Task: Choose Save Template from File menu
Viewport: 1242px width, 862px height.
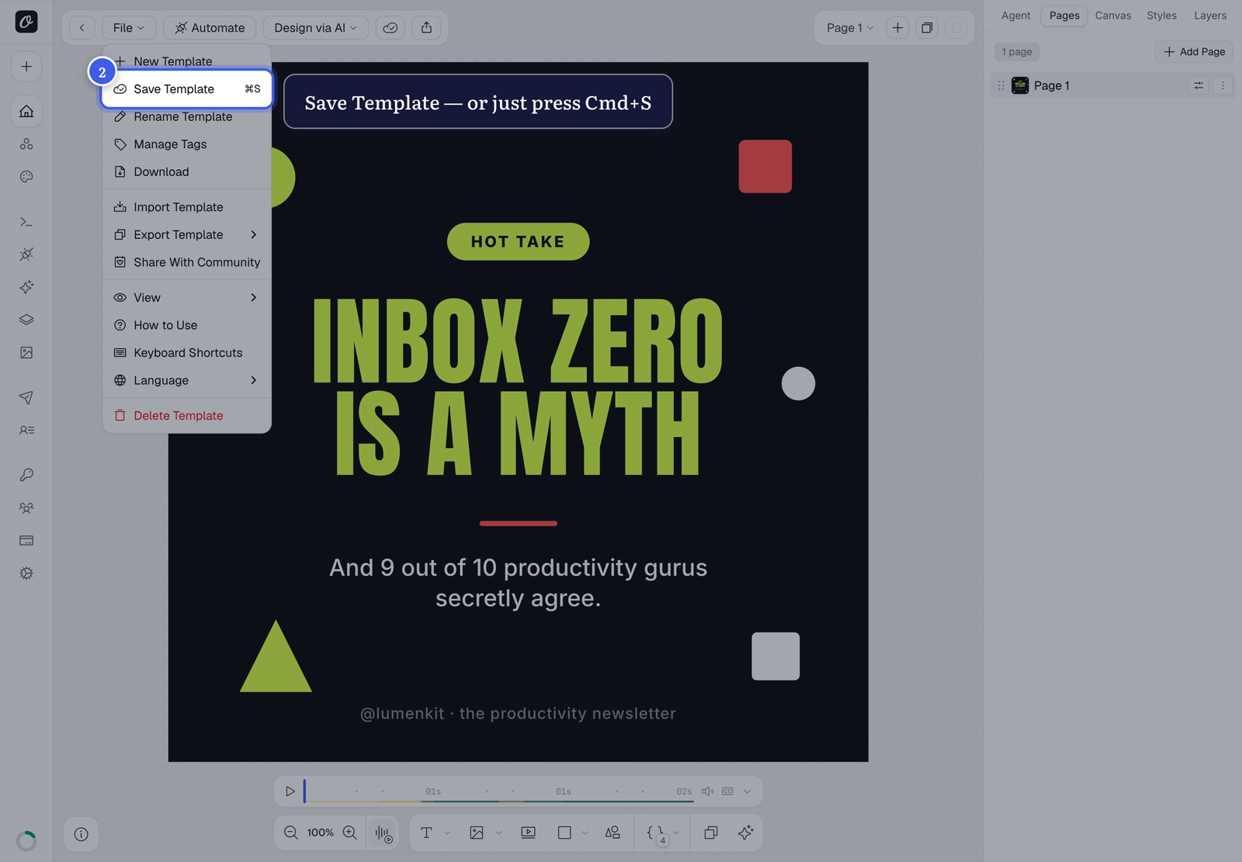Action: pos(187,89)
